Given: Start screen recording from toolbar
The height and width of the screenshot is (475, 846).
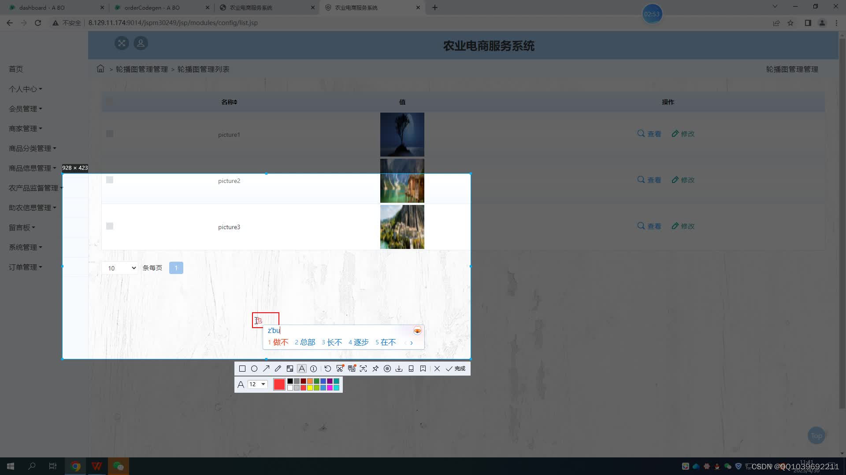Looking at the screenshot, I should pyautogui.click(x=387, y=369).
